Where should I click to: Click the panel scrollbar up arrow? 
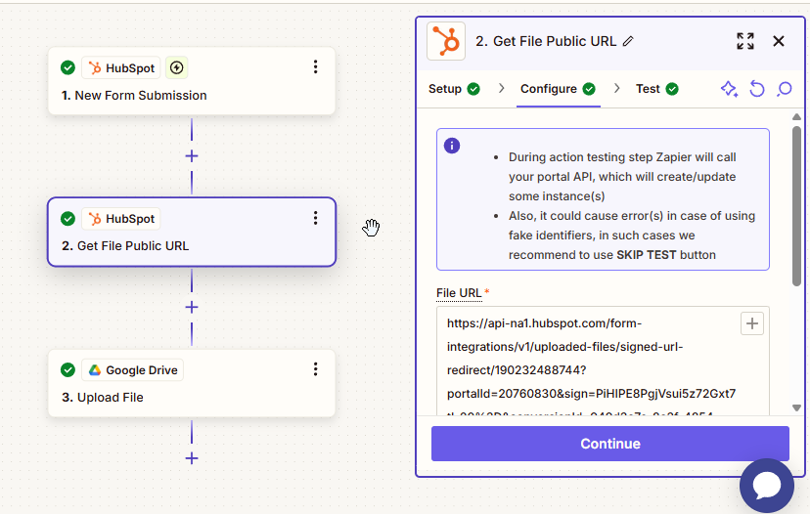click(796, 117)
